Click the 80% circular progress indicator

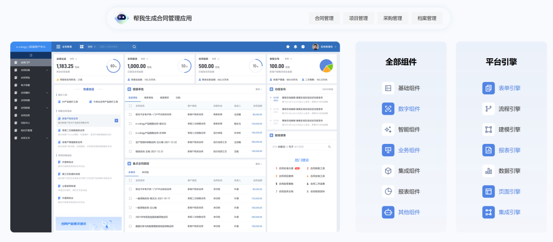[x=113, y=66]
